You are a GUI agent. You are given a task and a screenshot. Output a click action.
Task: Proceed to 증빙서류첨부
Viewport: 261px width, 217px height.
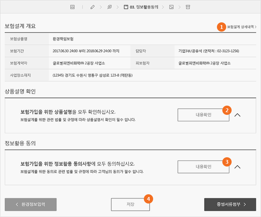pos(230,204)
